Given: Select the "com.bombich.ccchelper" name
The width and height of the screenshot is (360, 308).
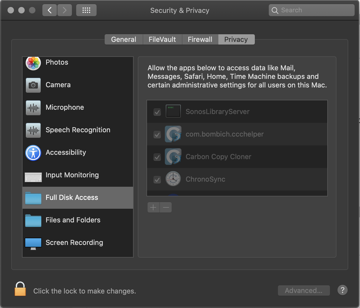Looking at the screenshot, I should pyautogui.click(x=225, y=134).
